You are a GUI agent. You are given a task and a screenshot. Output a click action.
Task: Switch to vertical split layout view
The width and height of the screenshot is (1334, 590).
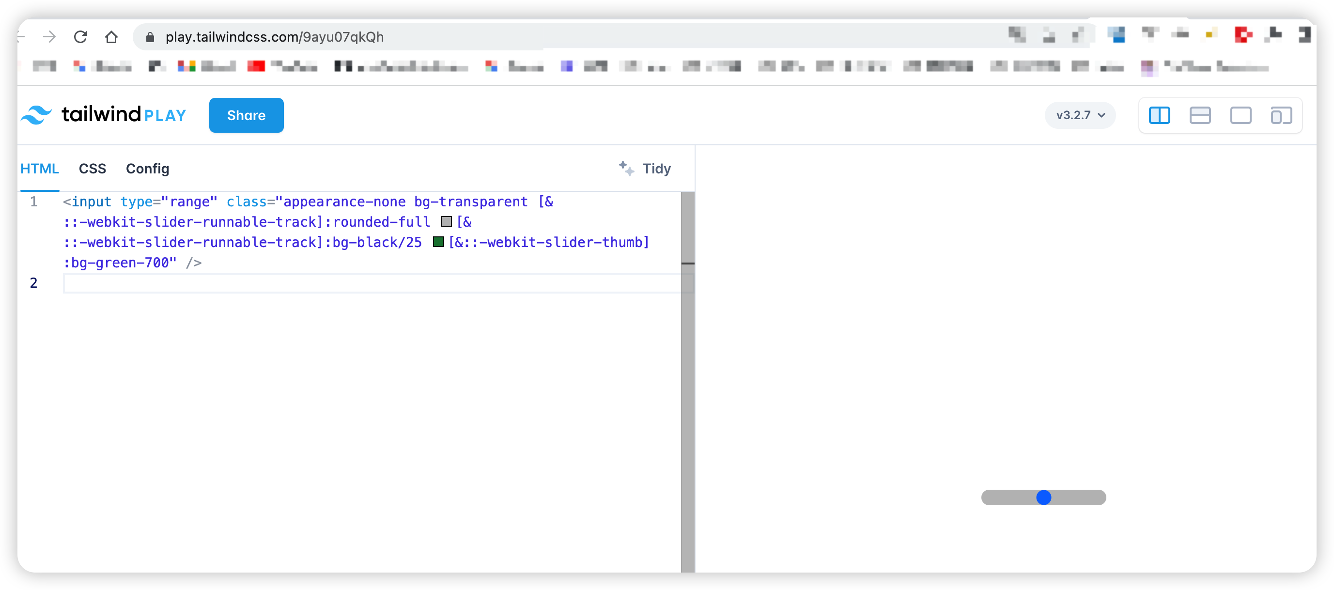click(x=1159, y=115)
